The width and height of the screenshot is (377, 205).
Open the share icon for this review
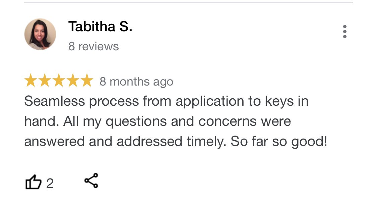pyautogui.click(x=91, y=181)
